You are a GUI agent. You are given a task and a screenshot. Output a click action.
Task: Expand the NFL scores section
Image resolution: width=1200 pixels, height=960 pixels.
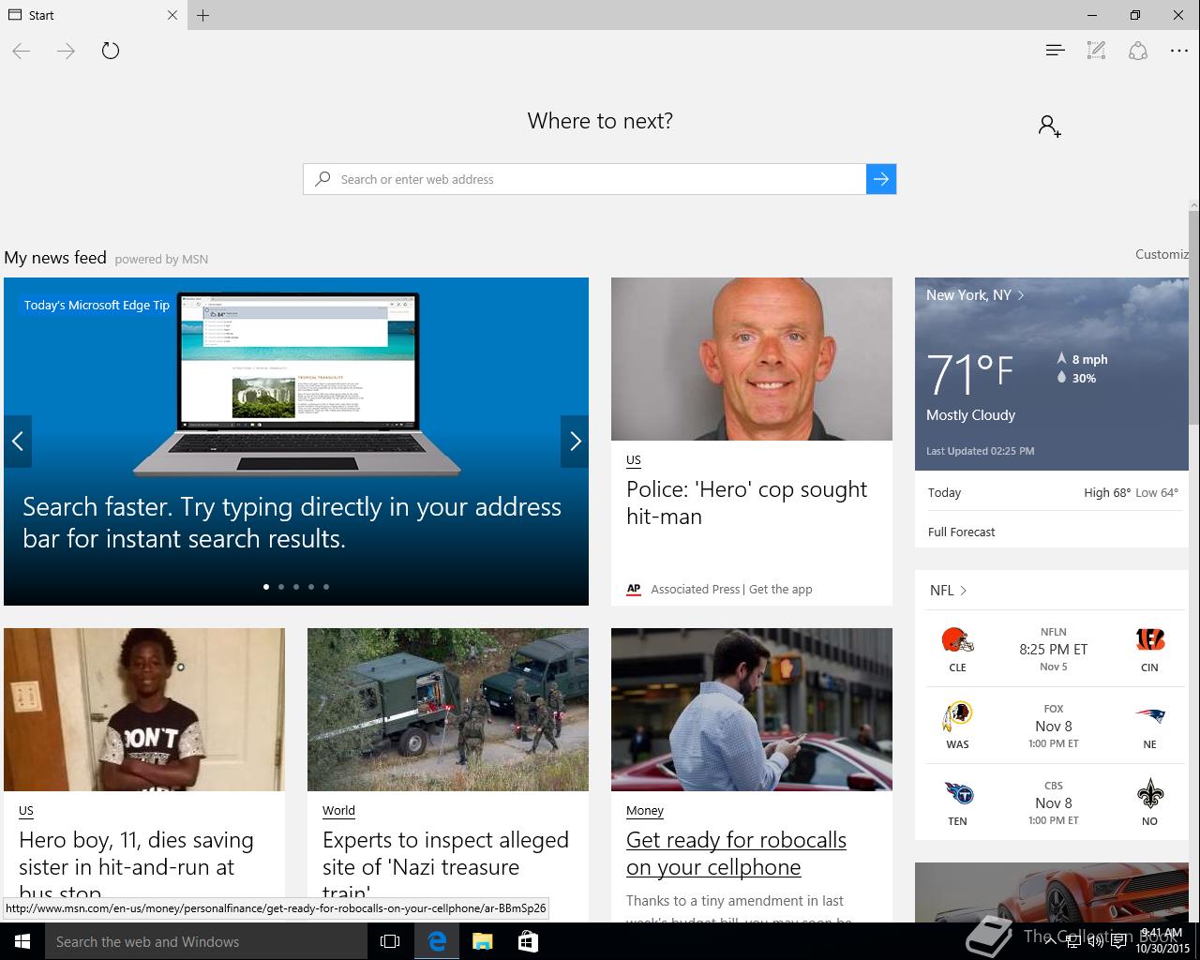coord(948,590)
